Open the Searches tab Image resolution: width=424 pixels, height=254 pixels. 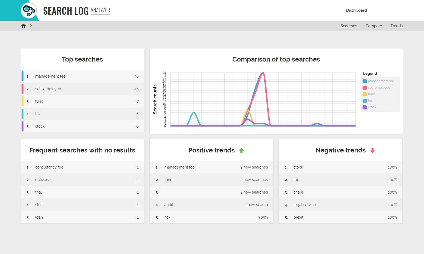point(349,26)
